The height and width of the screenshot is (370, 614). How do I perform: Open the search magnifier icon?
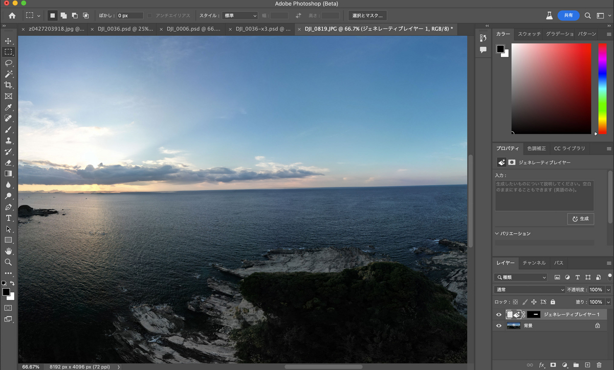coord(588,16)
